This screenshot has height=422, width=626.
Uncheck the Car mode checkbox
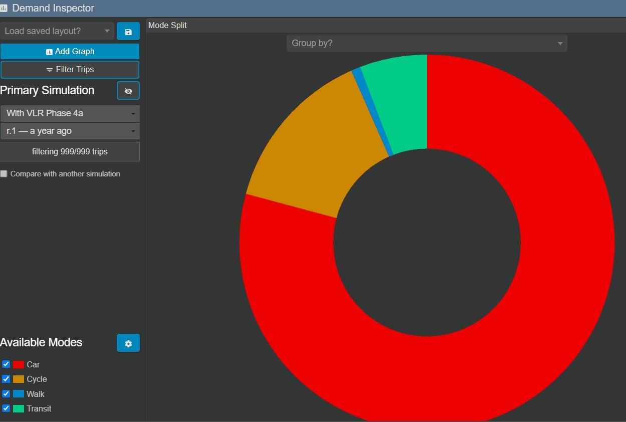[6, 364]
